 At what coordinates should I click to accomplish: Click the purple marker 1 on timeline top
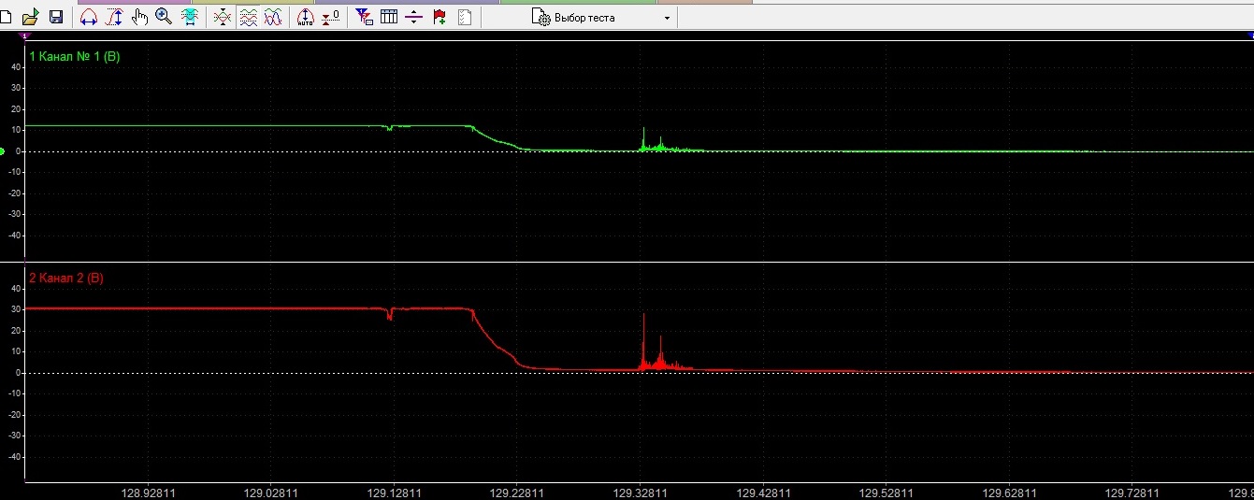(x=24, y=35)
